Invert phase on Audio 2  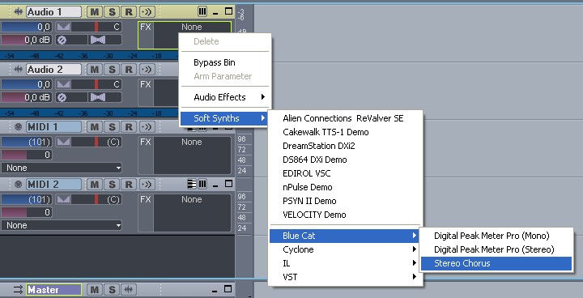[62, 97]
